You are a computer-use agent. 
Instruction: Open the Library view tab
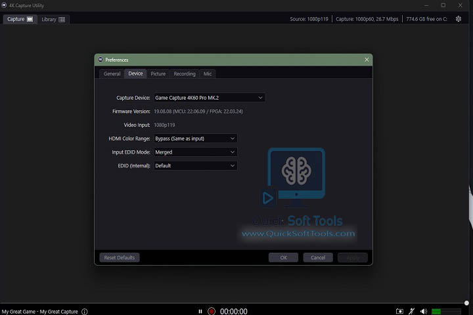53,19
